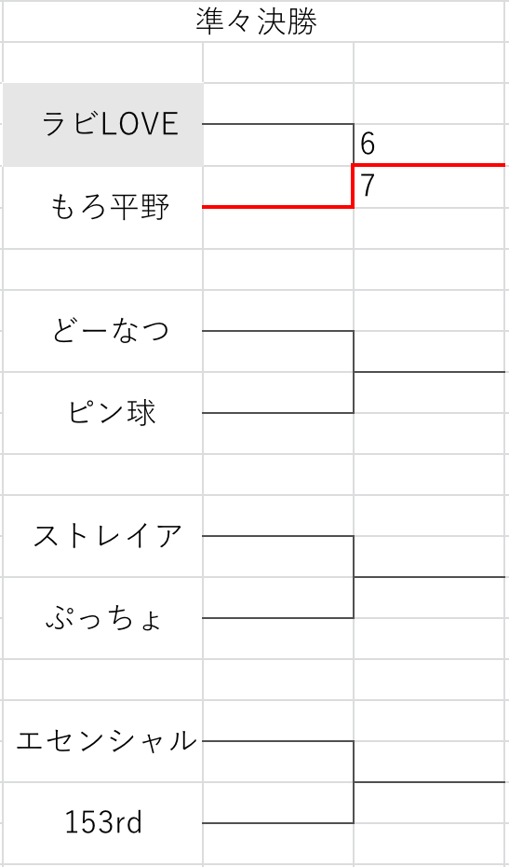Viewport: 509px width, 867px height.
Task: Click the どーなつ team cell
Action: (x=103, y=331)
